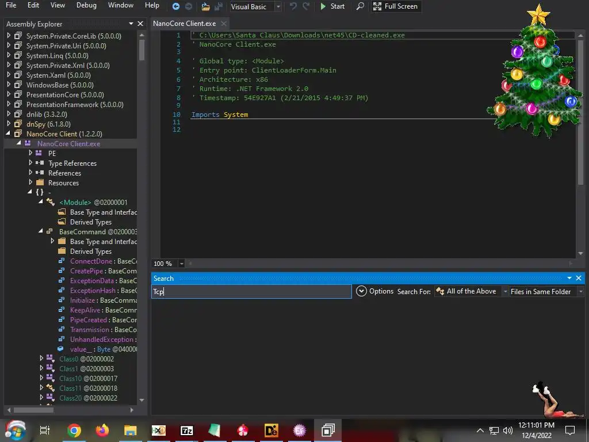
Task: Expand the PE node
Action: click(x=30, y=153)
